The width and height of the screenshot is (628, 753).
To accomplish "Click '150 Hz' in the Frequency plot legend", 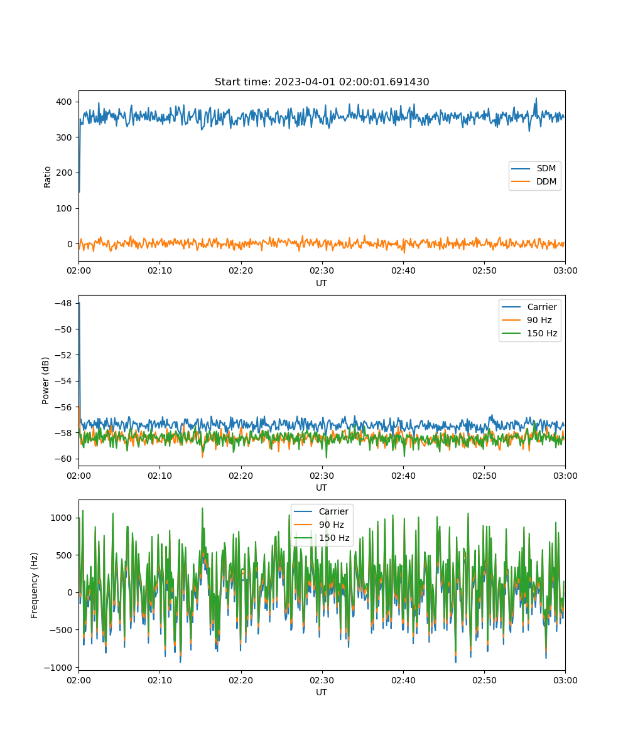I will pyautogui.click(x=334, y=538).
